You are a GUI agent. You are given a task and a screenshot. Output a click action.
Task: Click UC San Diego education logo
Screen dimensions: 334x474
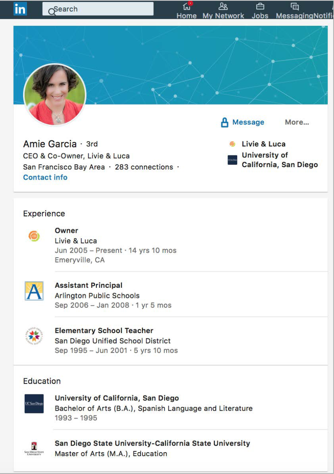(34, 404)
